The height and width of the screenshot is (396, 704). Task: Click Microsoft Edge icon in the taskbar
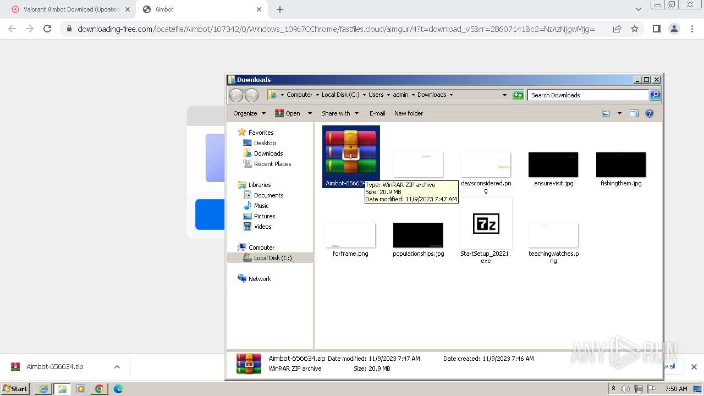pyautogui.click(x=118, y=389)
